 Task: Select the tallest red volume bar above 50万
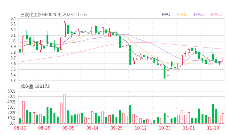tap(65, 109)
